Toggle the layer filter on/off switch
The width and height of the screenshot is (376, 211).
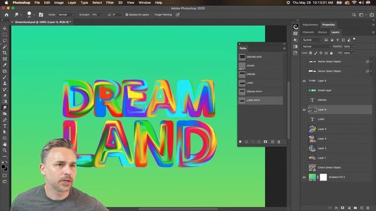tap(354, 39)
